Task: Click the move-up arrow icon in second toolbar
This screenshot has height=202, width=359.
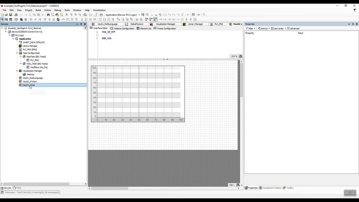Action: coord(186,19)
